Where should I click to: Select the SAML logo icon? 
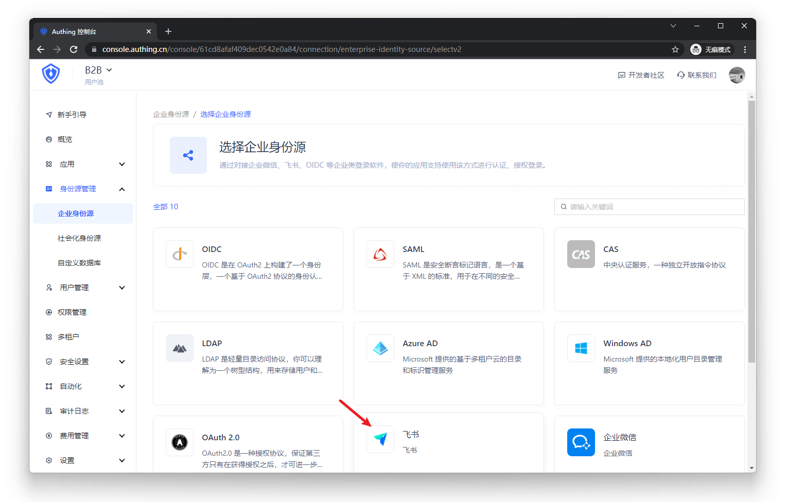click(x=380, y=254)
